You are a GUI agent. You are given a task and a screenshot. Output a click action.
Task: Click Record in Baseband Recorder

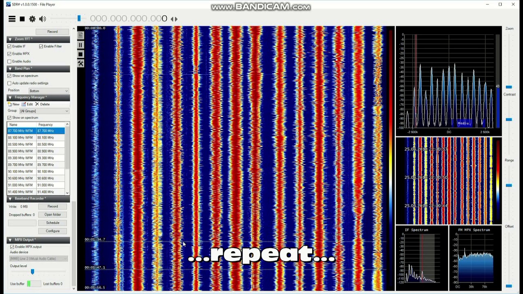coord(53,206)
